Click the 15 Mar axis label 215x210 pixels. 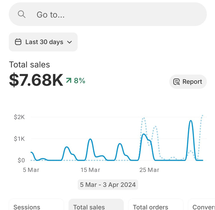tap(90, 170)
